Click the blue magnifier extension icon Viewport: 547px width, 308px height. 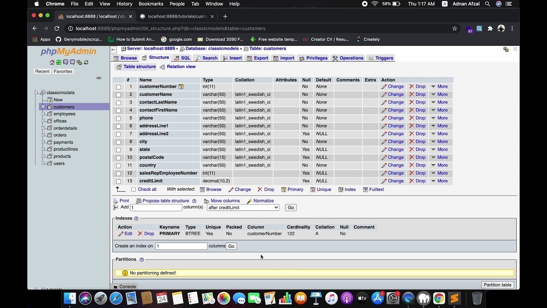point(479,28)
